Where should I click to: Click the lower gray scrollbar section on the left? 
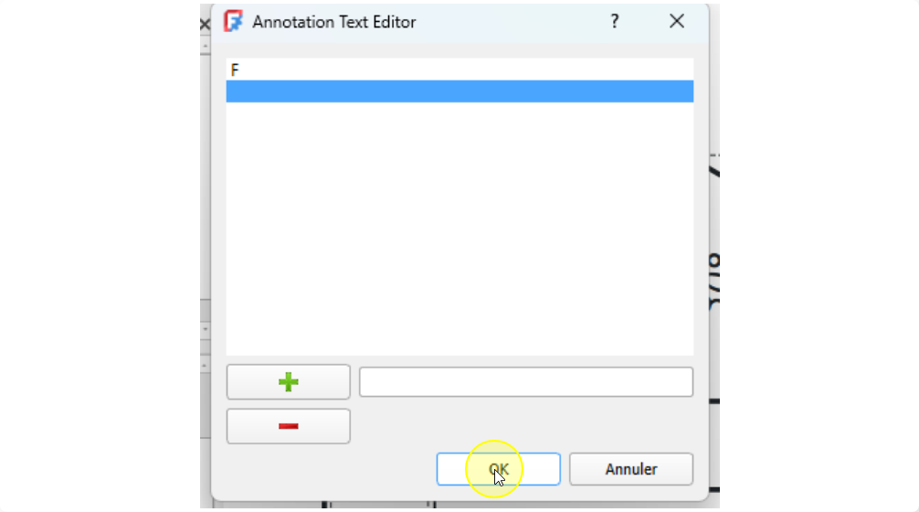pos(206,405)
